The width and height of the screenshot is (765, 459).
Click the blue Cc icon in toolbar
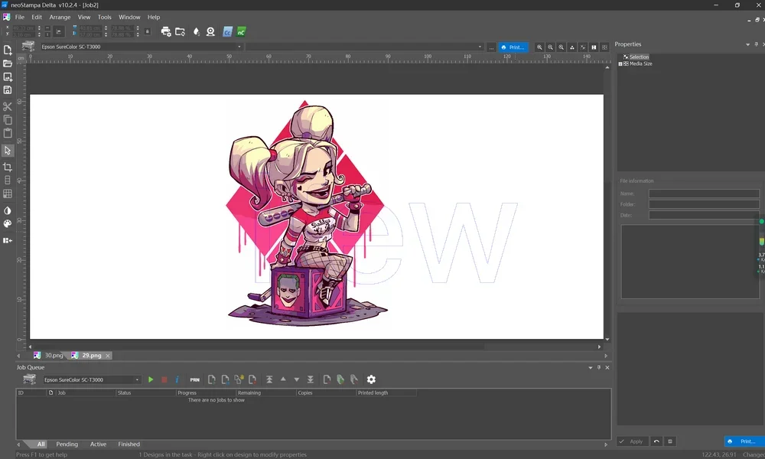[x=227, y=31]
